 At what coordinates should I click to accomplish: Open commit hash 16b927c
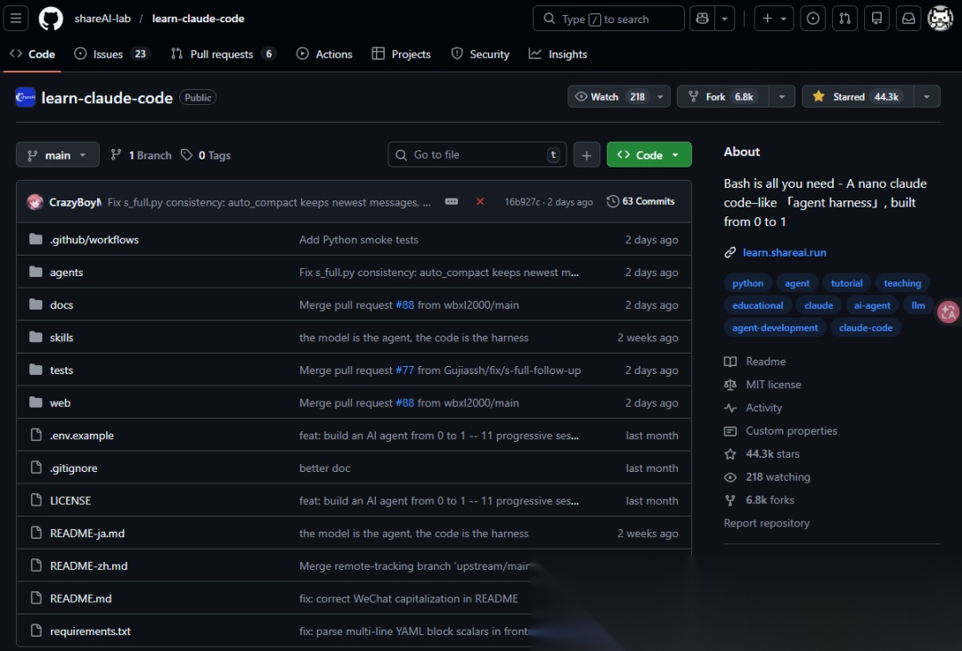pyautogui.click(x=522, y=202)
